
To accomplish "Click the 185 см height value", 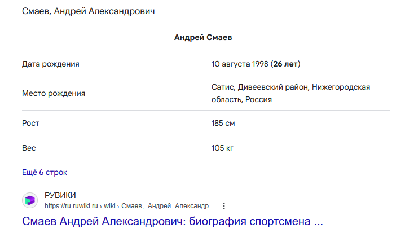I will [x=223, y=123].
